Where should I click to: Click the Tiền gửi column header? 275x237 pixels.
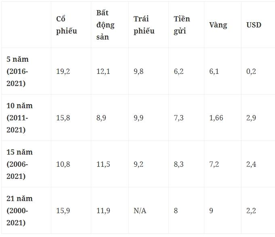click(x=182, y=25)
